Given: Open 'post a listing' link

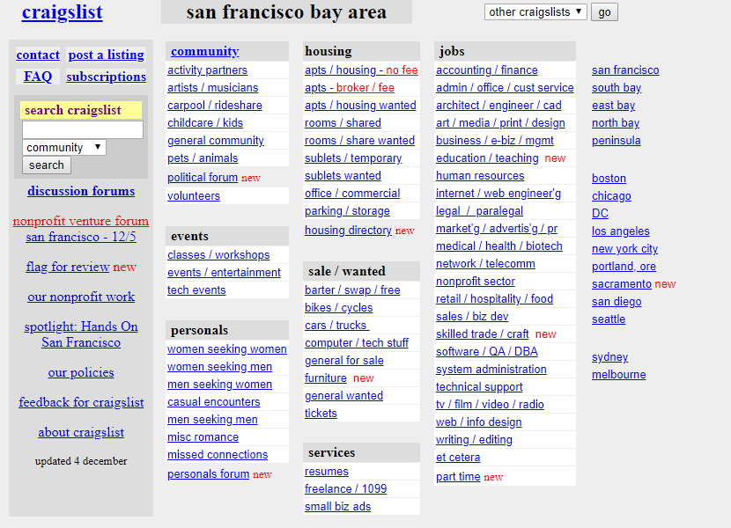Looking at the screenshot, I should click(107, 55).
